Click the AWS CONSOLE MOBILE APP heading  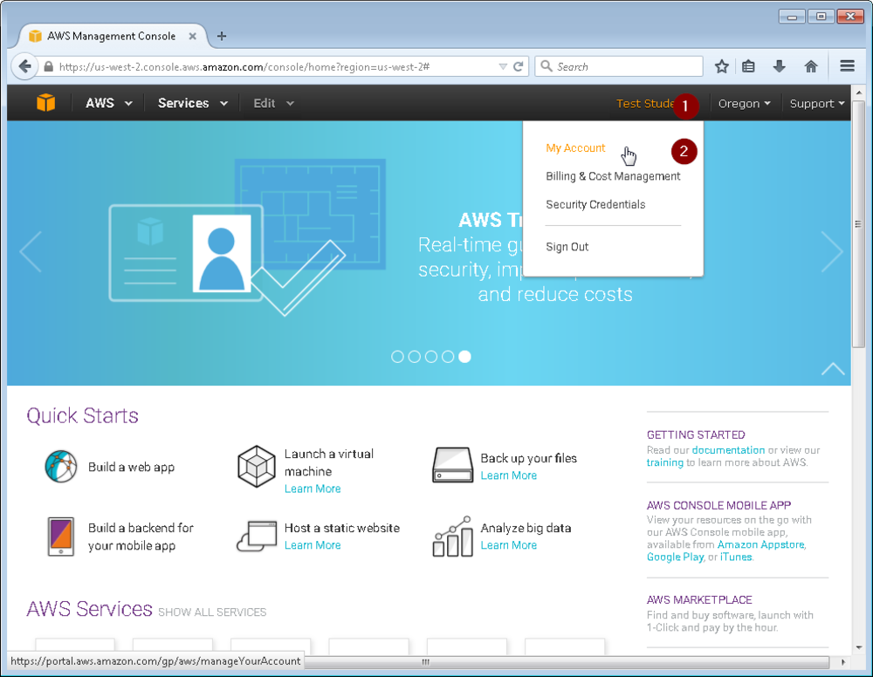[x=718, y=505]
